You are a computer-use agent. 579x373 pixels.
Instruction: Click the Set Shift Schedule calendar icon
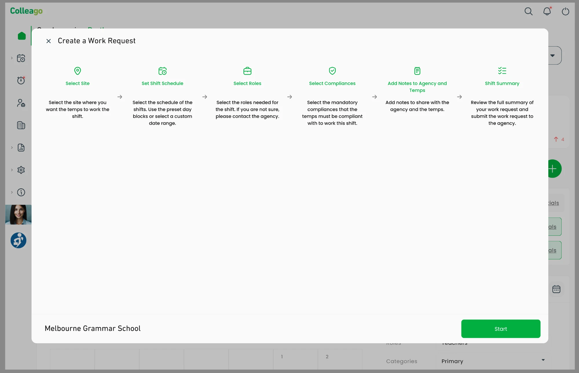162,71
